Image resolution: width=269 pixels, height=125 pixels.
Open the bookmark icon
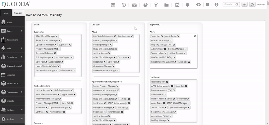[x=207, y=5]
